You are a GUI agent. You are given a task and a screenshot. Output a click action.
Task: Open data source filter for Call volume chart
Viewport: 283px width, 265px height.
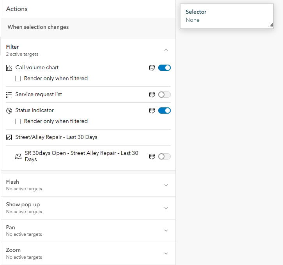[152, 68]
